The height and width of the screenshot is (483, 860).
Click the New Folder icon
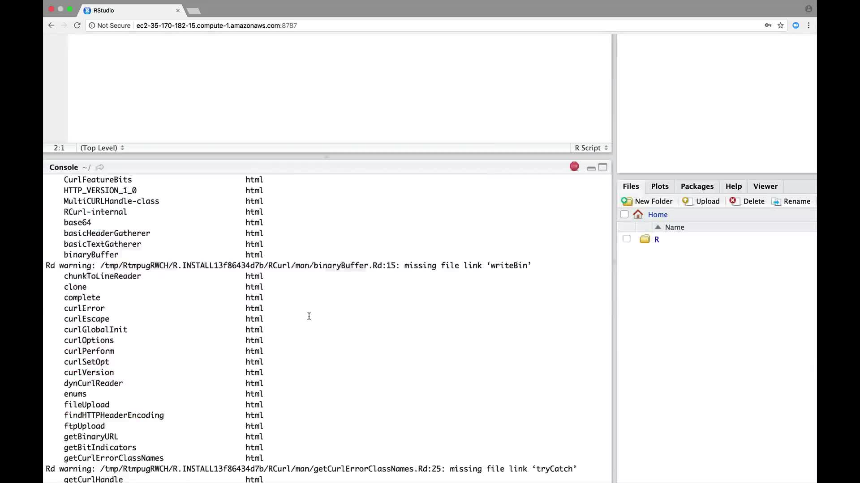pyautogui.click(x=627, y=201)
